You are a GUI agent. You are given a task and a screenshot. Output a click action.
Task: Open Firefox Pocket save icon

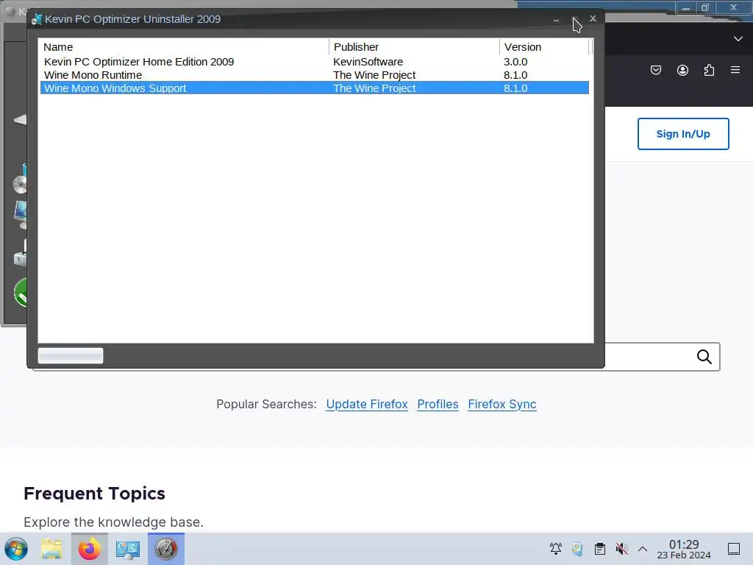point(655,70)
